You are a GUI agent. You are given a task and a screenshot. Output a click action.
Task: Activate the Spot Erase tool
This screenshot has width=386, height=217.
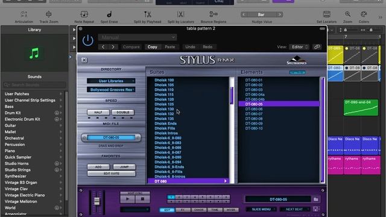click(109, 14)
